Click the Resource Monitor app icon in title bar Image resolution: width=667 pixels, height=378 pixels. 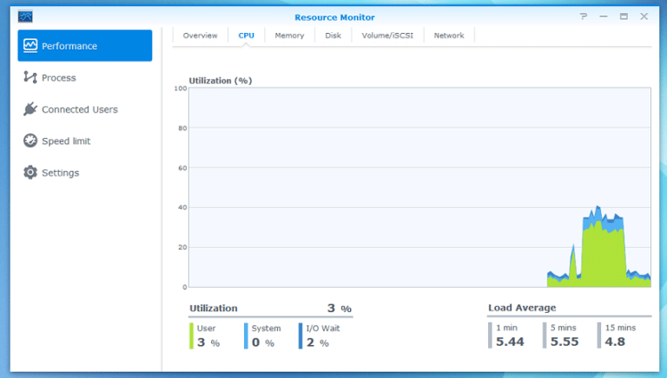tap(25, 16)
